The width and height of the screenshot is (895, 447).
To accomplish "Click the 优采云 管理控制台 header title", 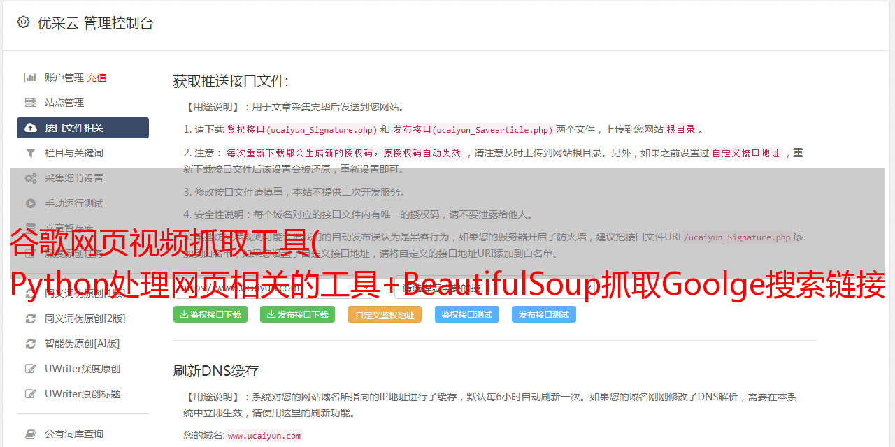I will [95, 23].
